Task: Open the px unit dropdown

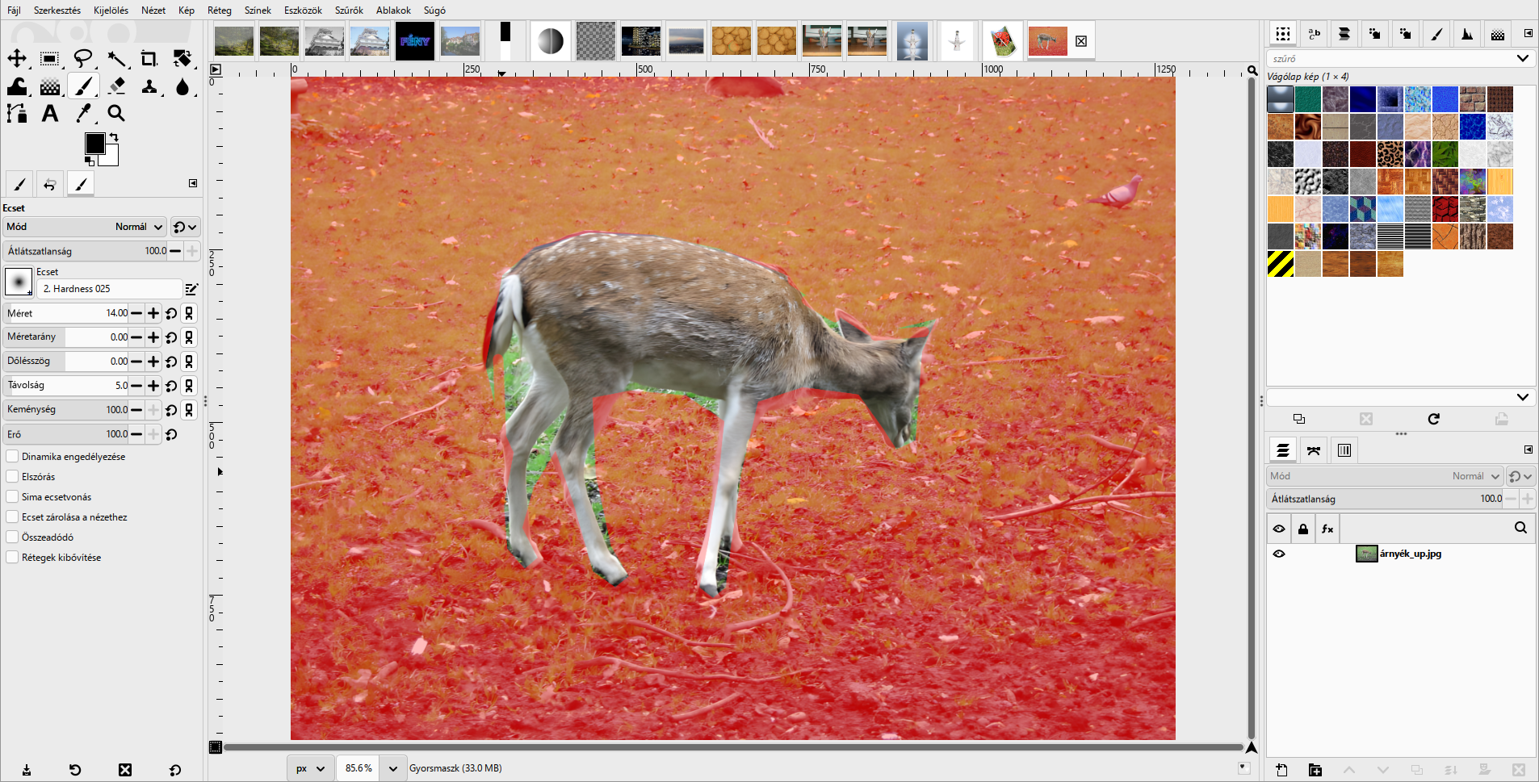Action: [x=311, y=768]
